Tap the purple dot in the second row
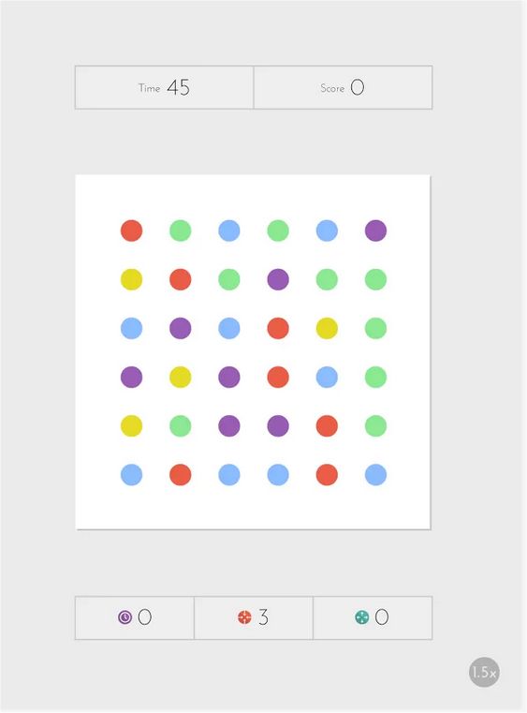Viewport: 527px width, 713px height. tap(278, 279)
